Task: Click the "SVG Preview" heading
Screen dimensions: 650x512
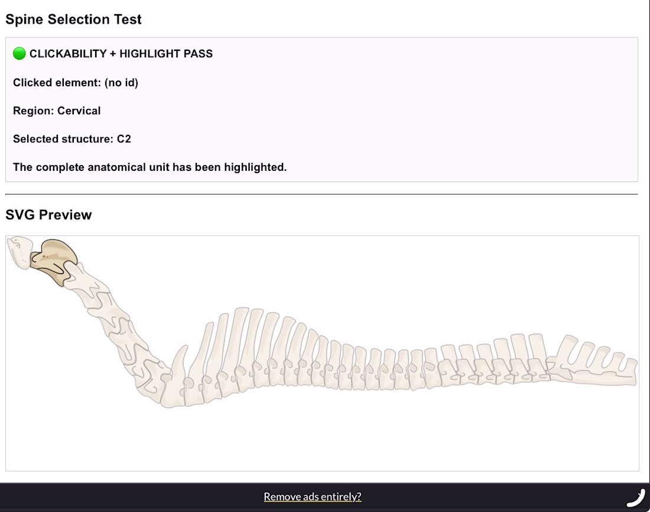Action: (x=48, y=215)
